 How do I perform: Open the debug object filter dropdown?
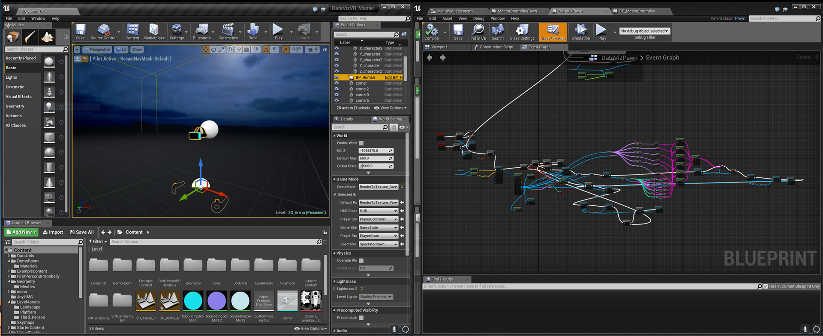tap(644, 31)
